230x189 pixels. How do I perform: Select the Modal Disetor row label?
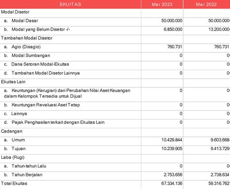pos(15,12)
